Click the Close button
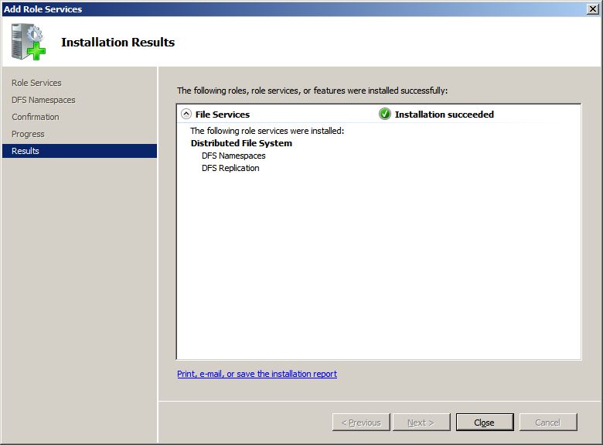Screen dimensions: 603x445 point(485,423)
